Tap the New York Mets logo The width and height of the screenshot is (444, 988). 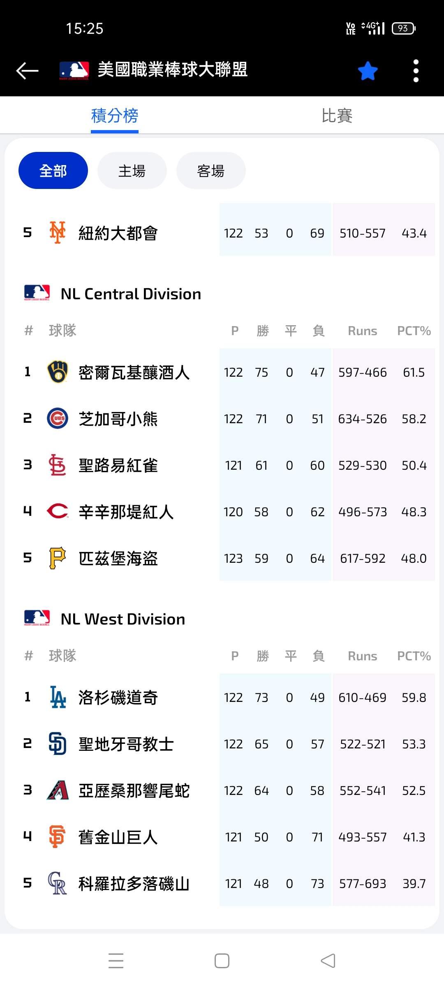(x=58, y=233)
